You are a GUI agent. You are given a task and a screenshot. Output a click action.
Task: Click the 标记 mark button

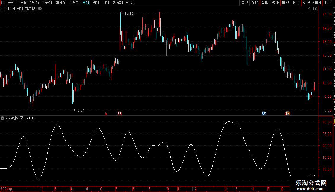[x=306, y=3]
